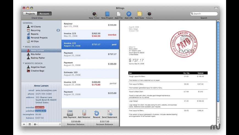Select the $225.00 Payment entry

90,93
